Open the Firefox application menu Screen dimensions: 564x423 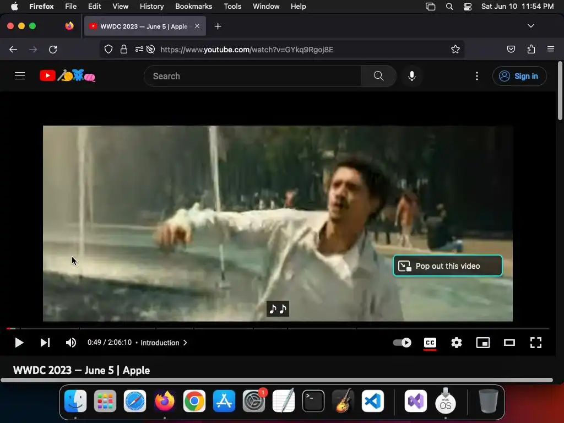[551, 49]
